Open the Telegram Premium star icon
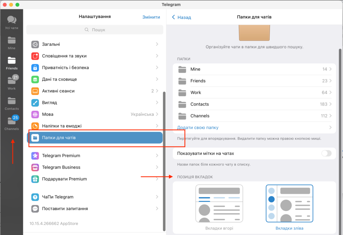Image resolution: width=343 pixels, height=235 pixels. coord(35,156)
